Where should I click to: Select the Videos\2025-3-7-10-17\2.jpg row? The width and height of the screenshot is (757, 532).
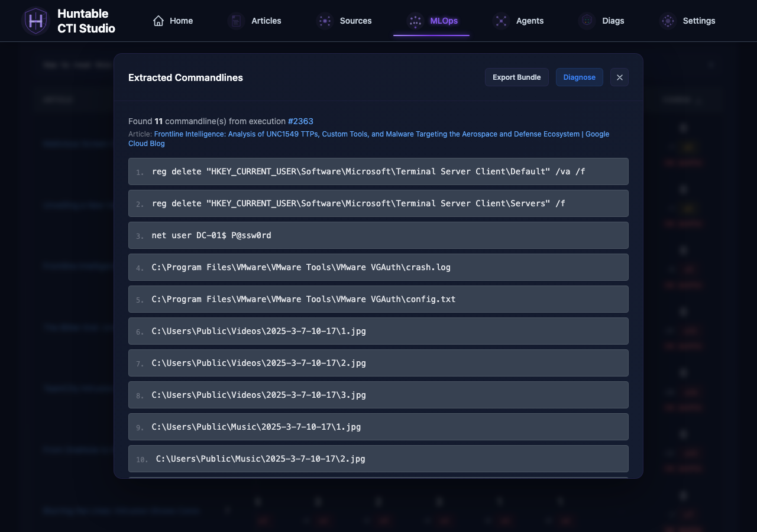(x=378, y=363)
